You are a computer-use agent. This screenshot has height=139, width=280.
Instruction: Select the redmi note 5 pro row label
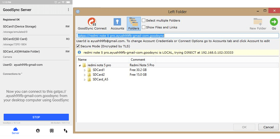pyautogui.click(x=99, y=65)
